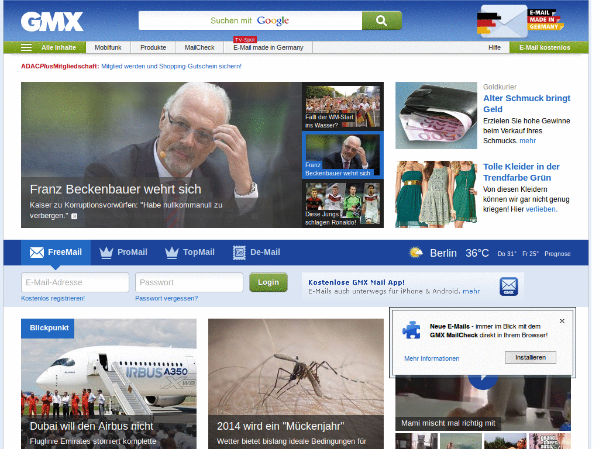Image resolution: width=599 pixels, height=449 pixels.
Task: Click the Blickpunkt label
Action: pos(48,329)
